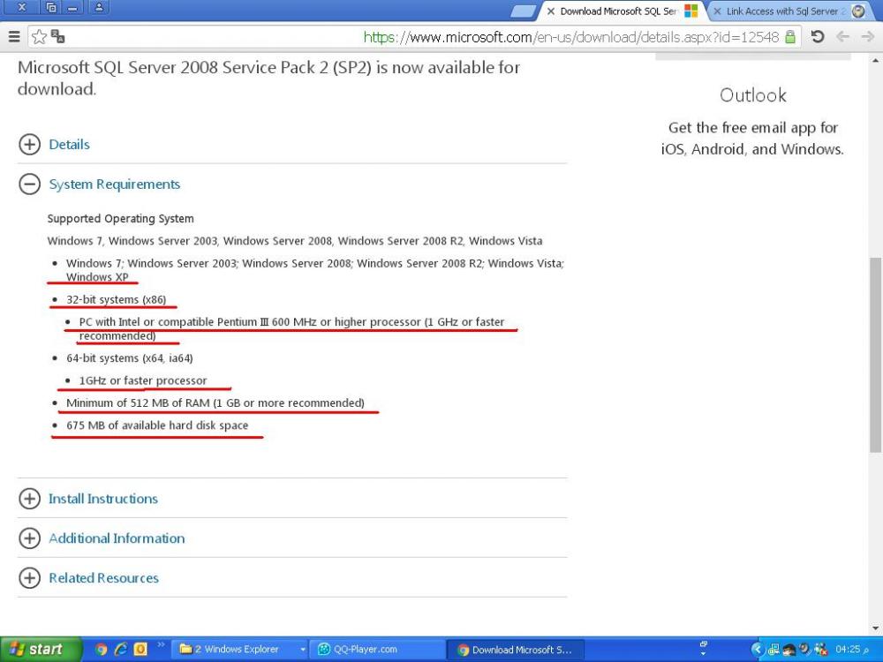
Task: Close the Link Access with Sql Server tab
Action: point(717,11)
